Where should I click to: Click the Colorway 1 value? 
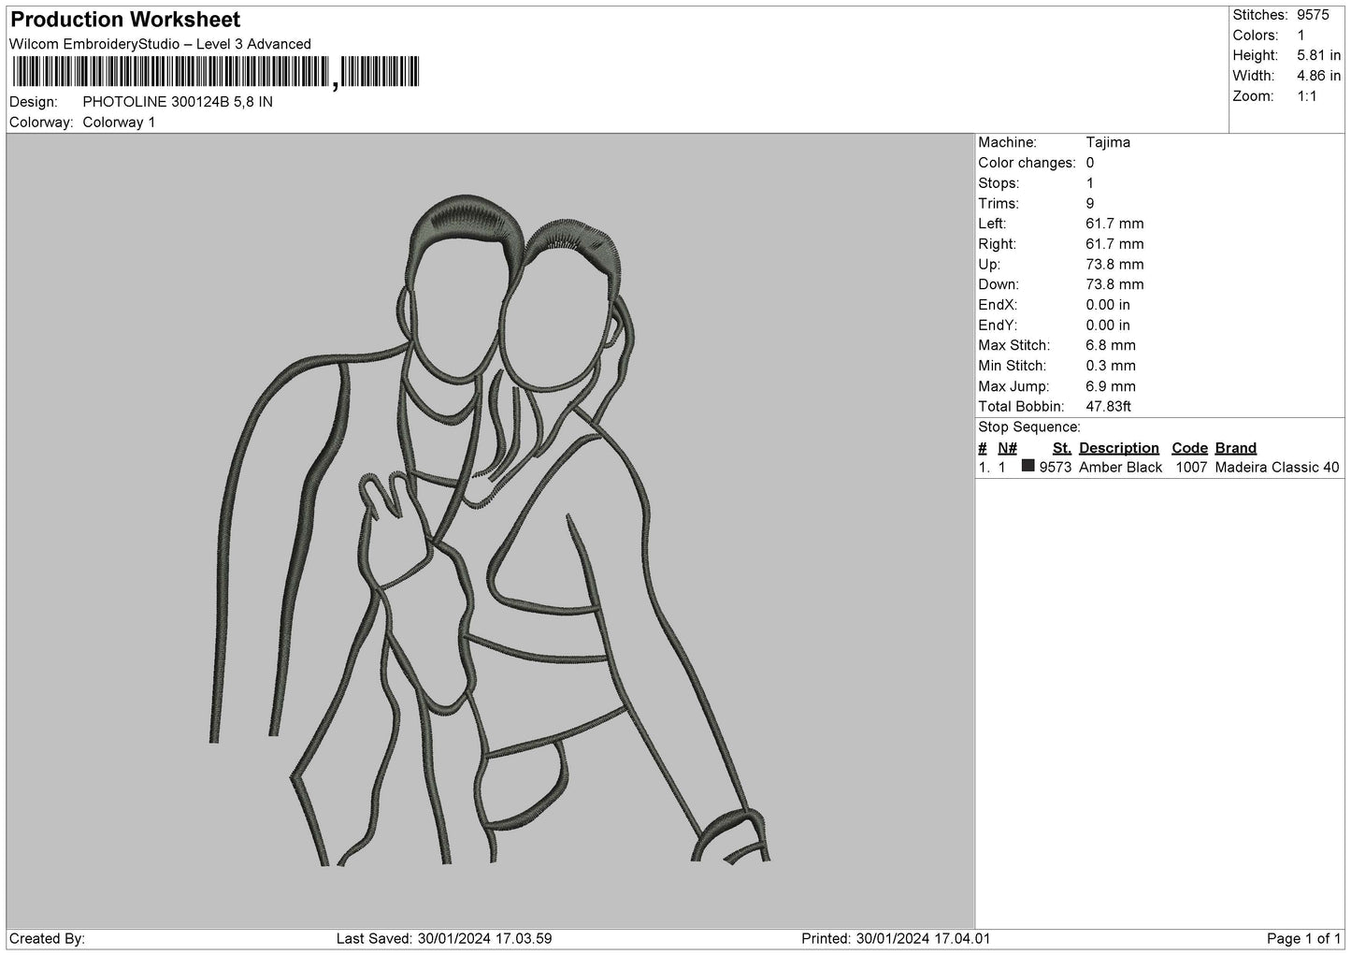point(119,123)
